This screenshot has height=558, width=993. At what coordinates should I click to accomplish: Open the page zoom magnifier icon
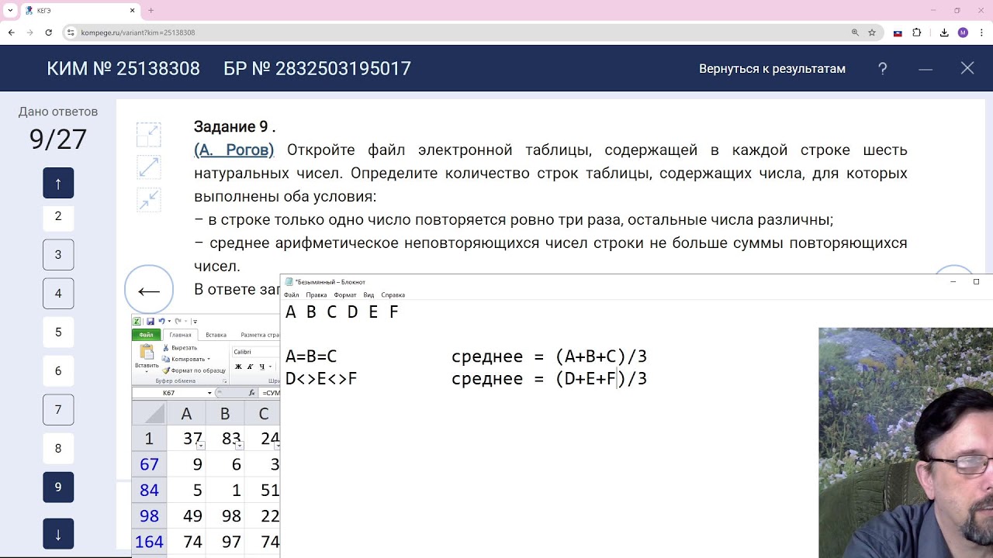855,33
